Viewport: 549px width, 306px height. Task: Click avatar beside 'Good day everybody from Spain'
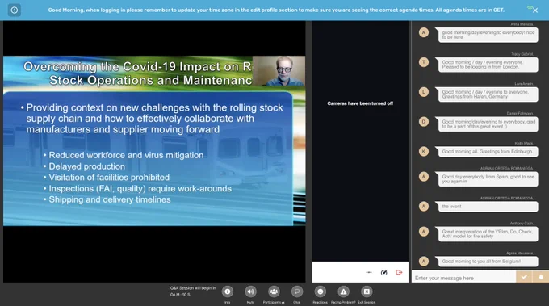(x=424, y=177)
